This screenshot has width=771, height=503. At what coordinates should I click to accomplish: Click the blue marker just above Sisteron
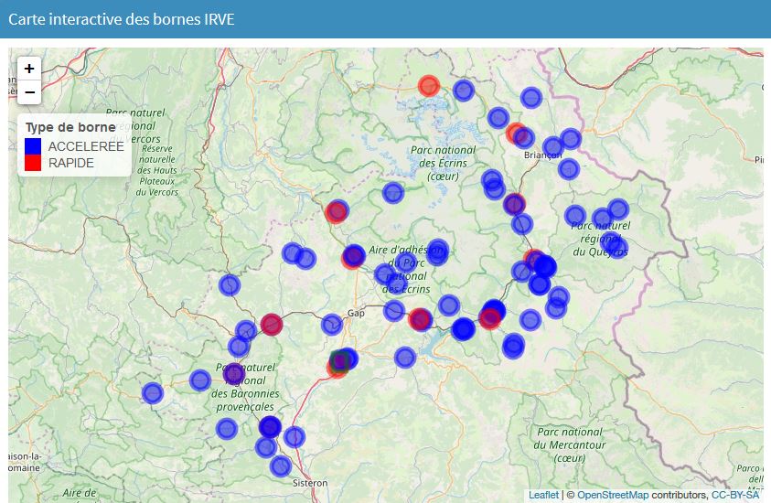pos(281,466)
